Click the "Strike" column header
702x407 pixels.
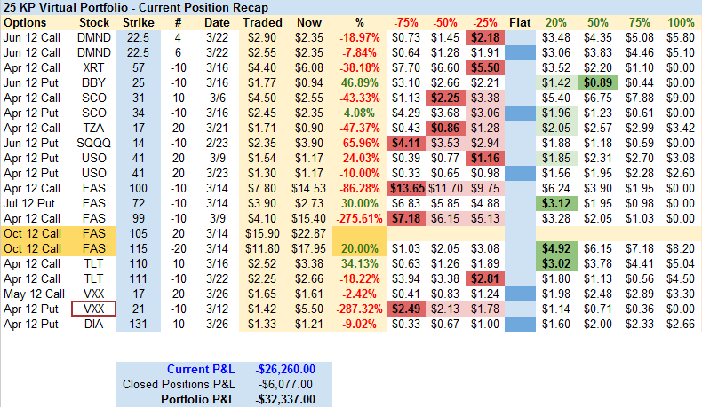[139, 21]
